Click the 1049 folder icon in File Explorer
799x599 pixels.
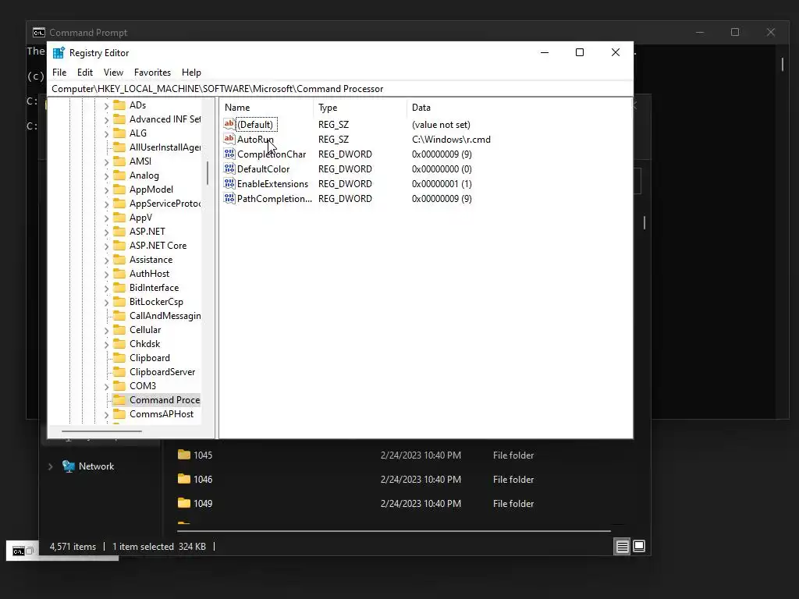[x=184, y=503]
